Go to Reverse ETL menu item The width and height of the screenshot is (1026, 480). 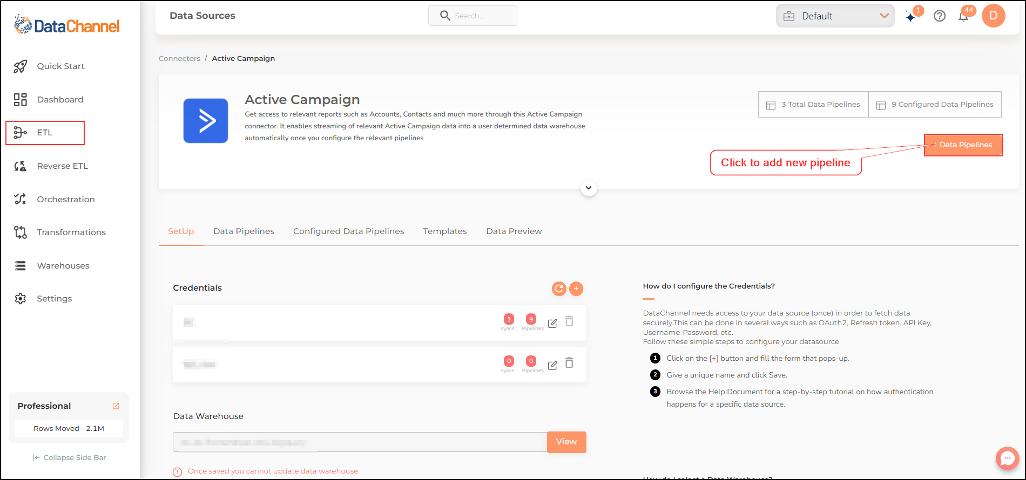coord(62,166)
